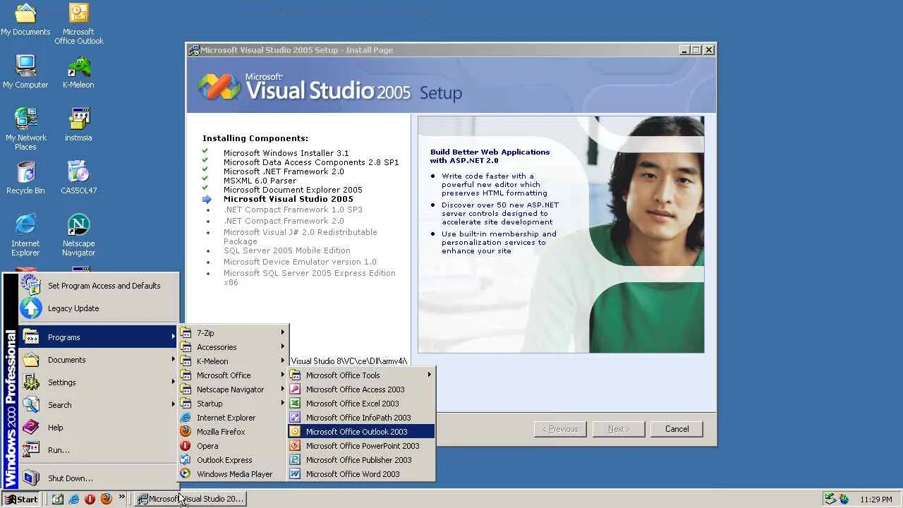This screenshot has height=508, width=903.
Task: Click the Outlook Express icon in Programs
Action: click(x=186, y=459)
